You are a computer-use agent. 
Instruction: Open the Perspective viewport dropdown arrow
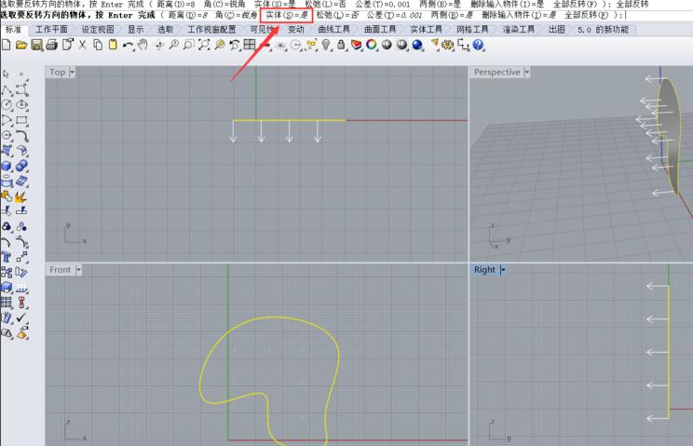pyautogui.click(x=527, y=72)
